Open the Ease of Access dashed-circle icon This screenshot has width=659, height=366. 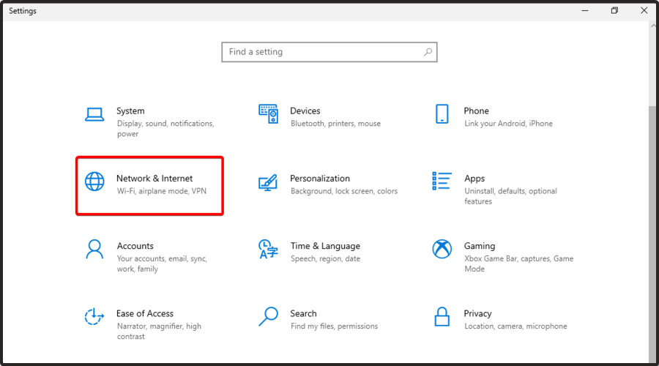[94, 317]
